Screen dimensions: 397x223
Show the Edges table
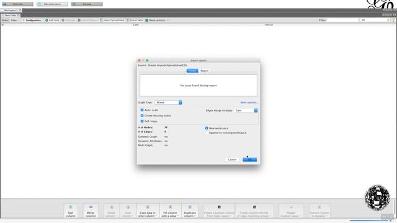(x=14, y=20)
